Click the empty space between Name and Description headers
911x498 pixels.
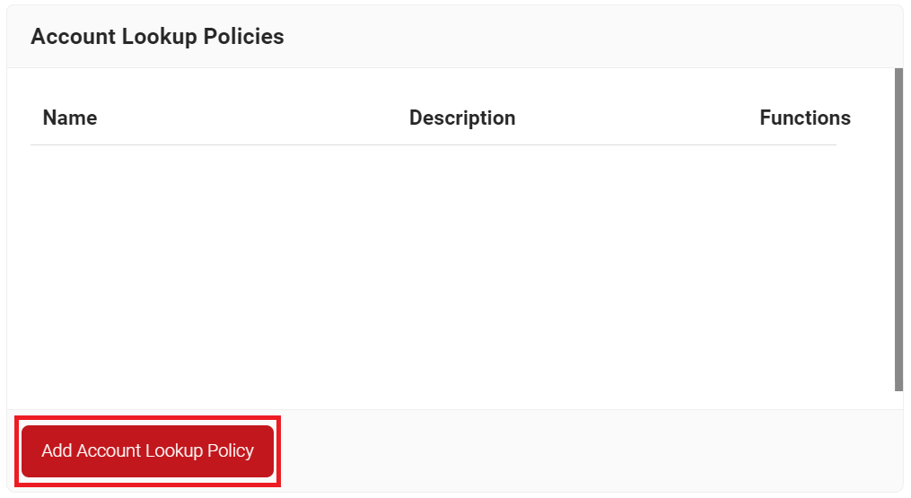click(x=253, y=118)
